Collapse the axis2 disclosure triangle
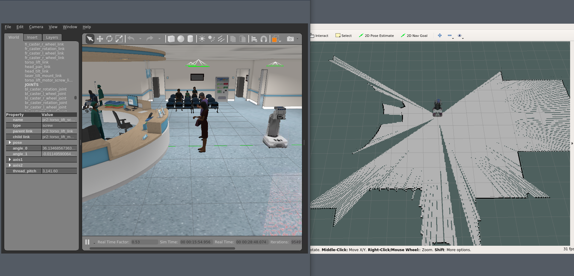Screen dimensions: 574x276 click(x=10, y=165)
